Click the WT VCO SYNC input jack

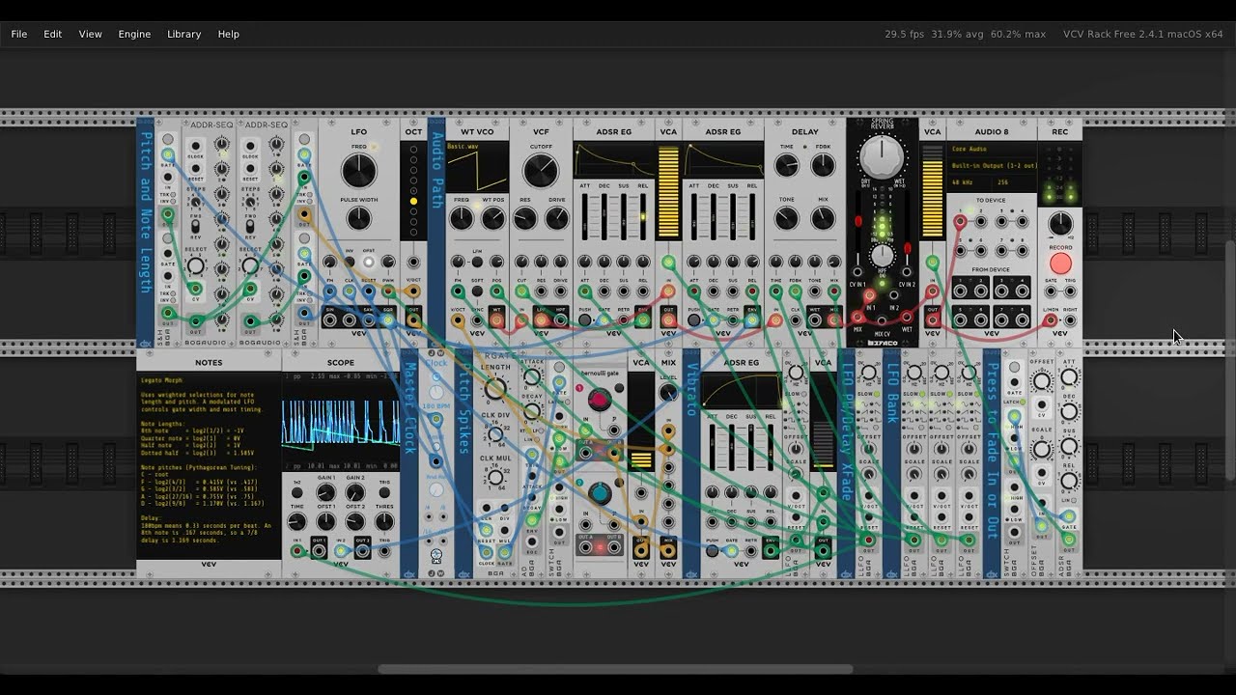pyautogui.click(x=477, y=319)
